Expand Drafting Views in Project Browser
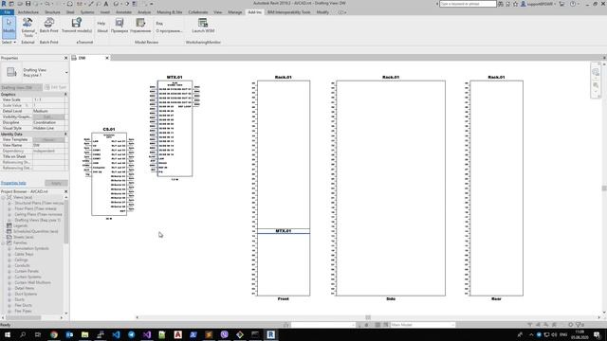 (9, 220)
